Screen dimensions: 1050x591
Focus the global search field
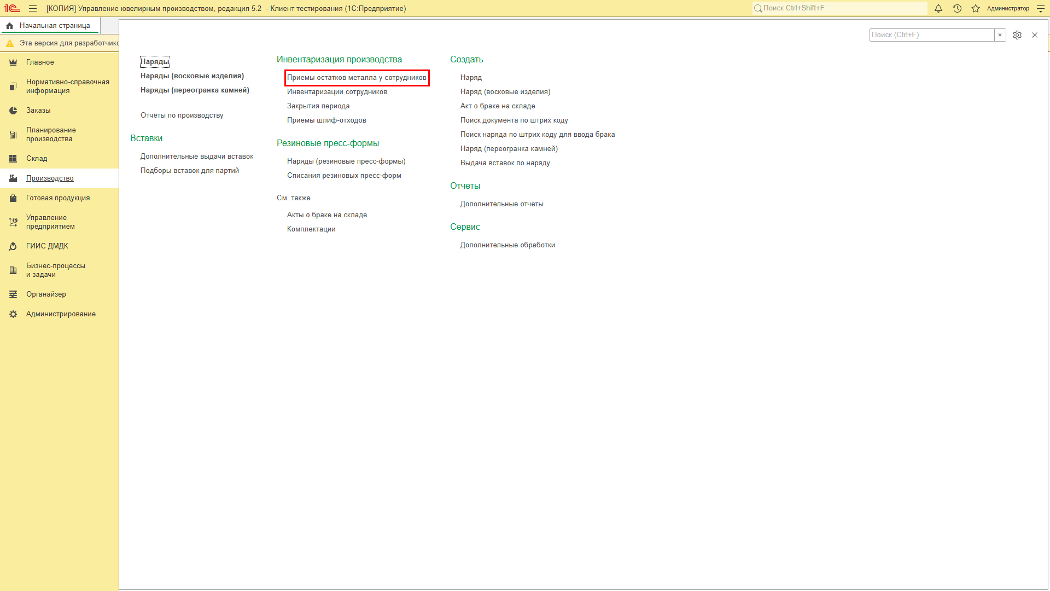839,8
